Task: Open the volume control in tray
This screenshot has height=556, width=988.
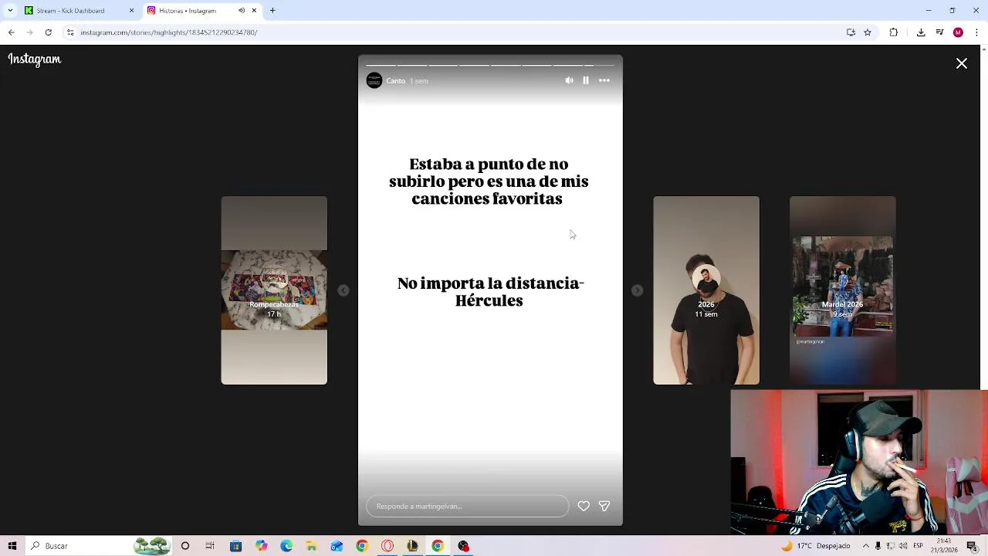Action: 903,546
